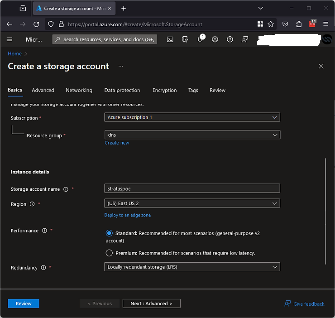The height and width of the screenshot is (318, 335).
Task: Click the form's vertical scrollbar
Action: (x=325, y=211)
